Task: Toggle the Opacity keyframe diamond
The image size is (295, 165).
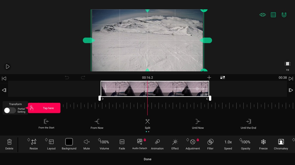Action: 241,139
